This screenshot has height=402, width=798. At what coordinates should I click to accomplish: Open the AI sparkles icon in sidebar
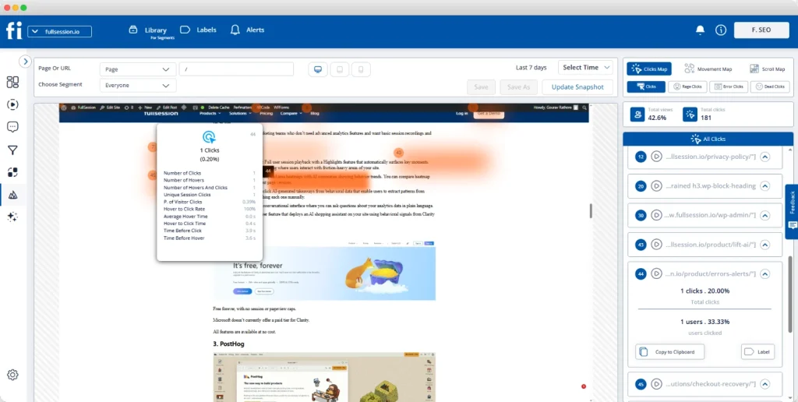click(x=12, y=217)
